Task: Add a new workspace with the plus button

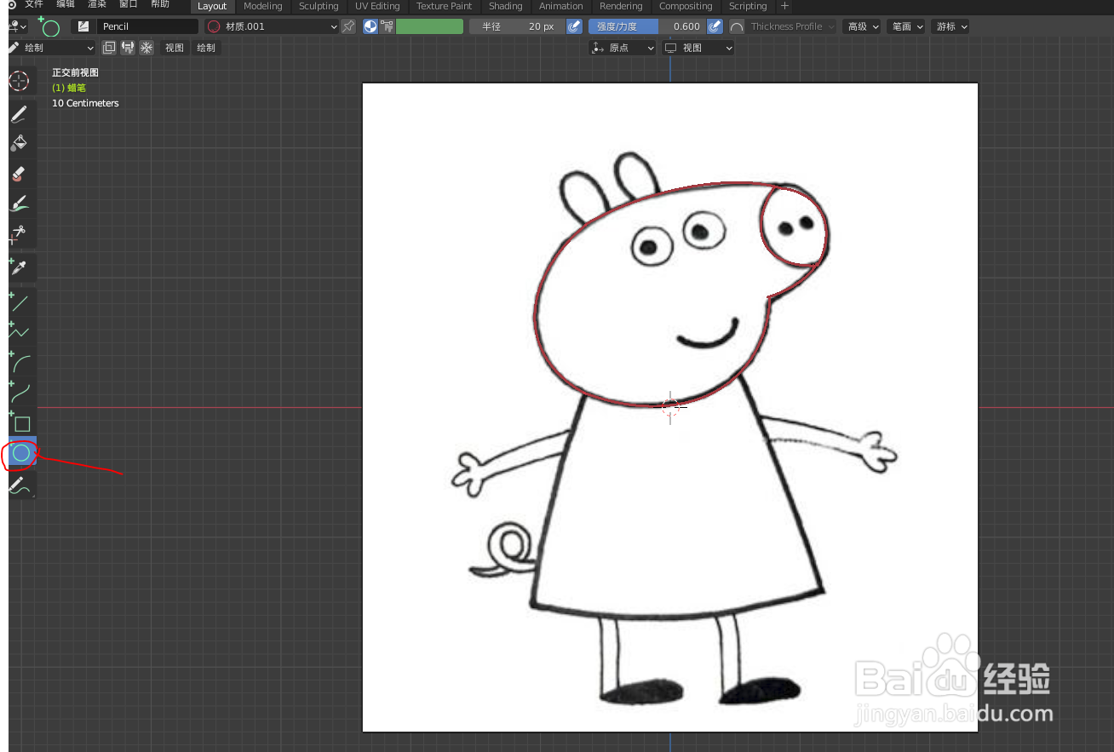Action: pyautogui.click(x=784, y=7)
